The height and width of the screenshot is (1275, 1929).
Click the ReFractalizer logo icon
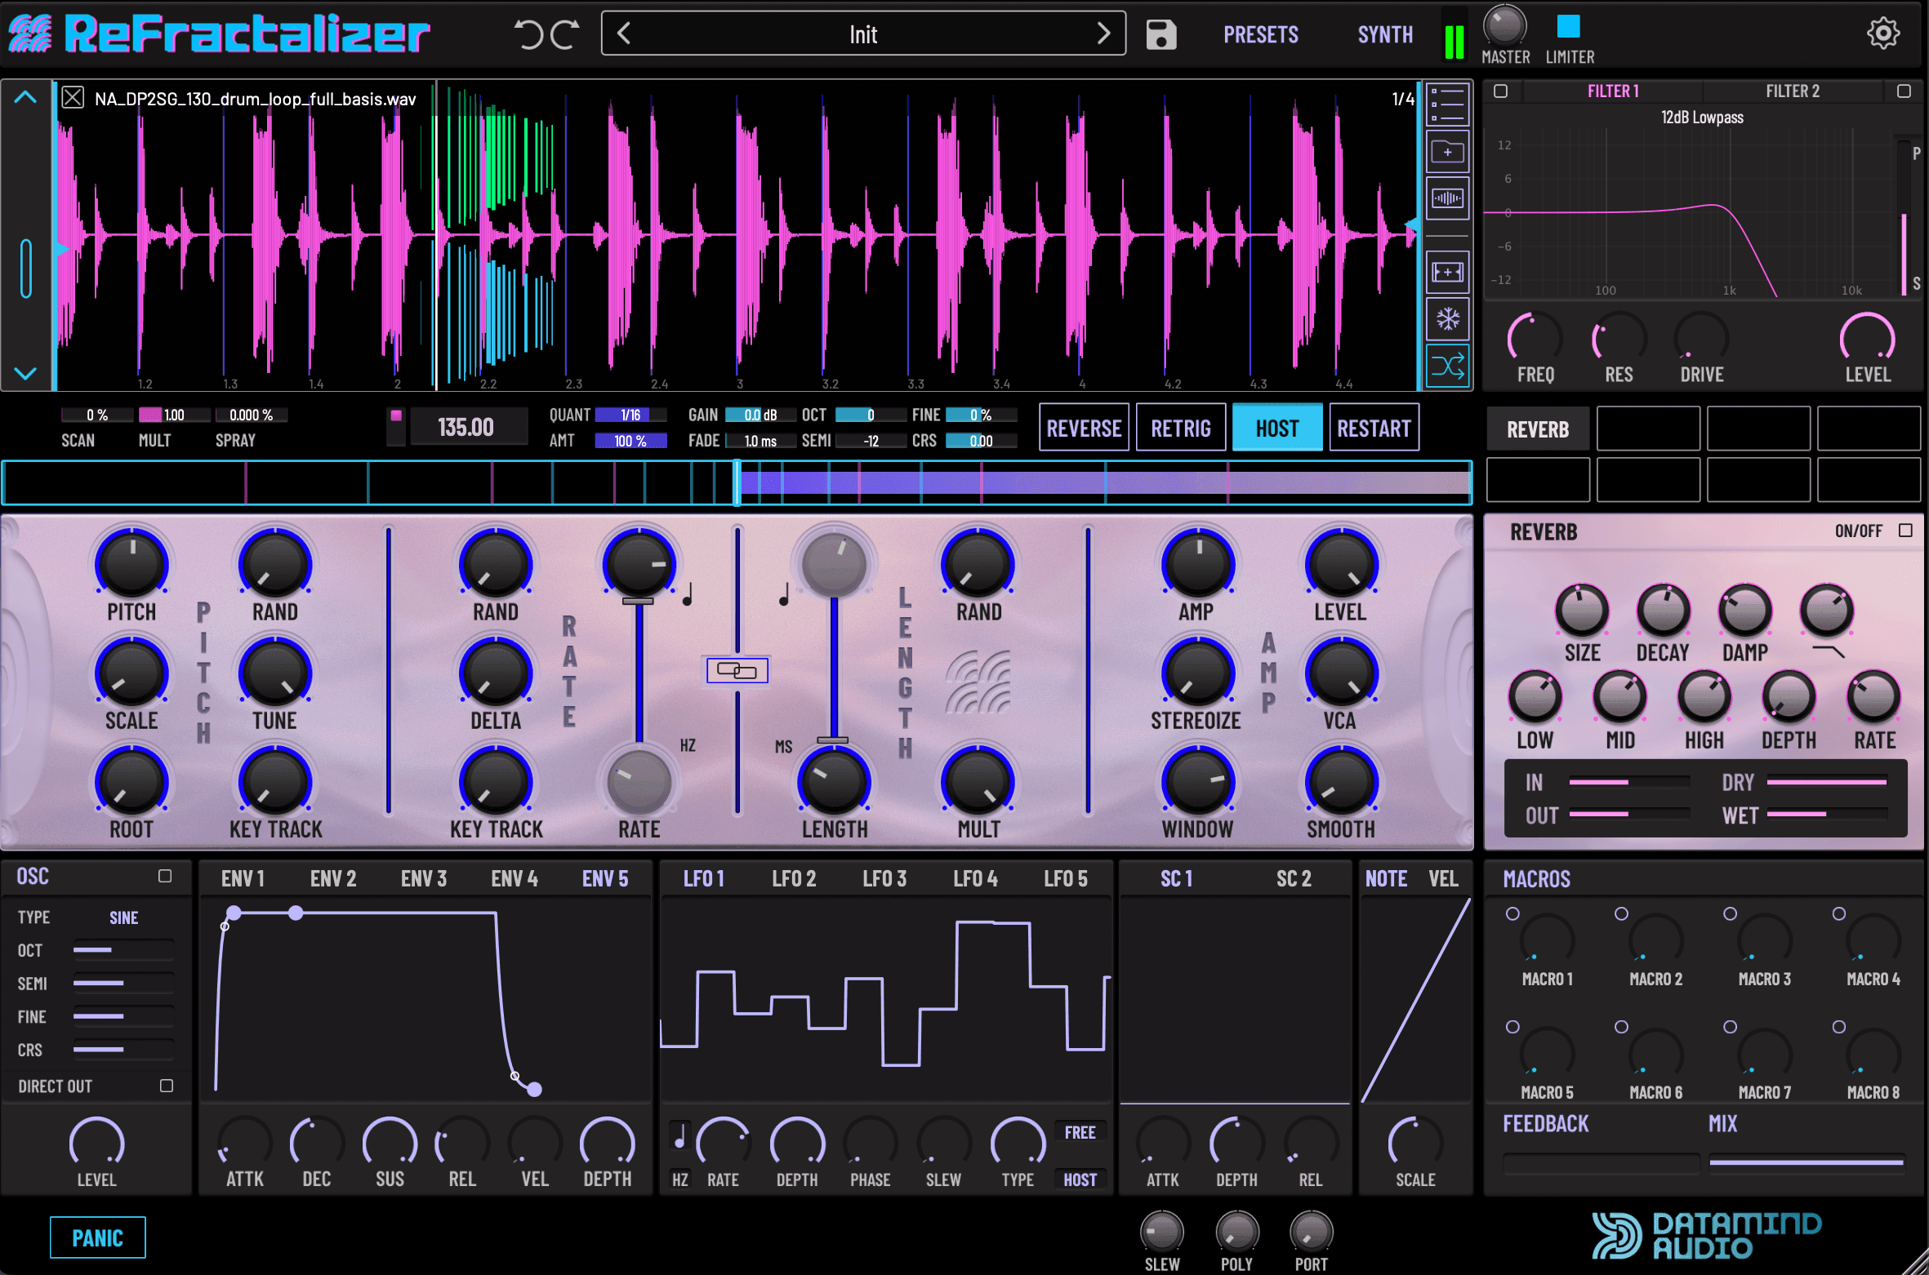[29, 33]
